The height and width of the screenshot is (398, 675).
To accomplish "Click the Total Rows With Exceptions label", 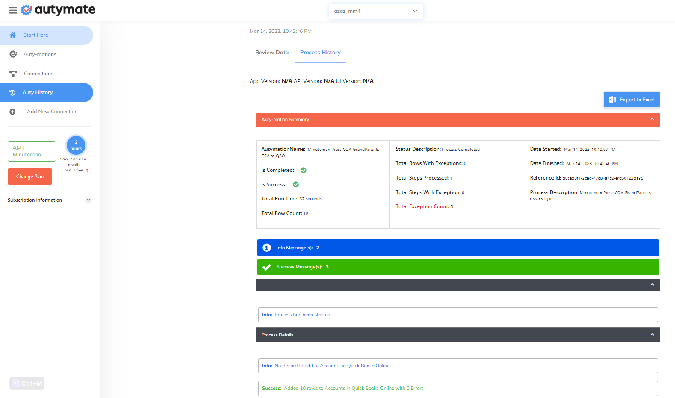I will [x=429, y=163].
